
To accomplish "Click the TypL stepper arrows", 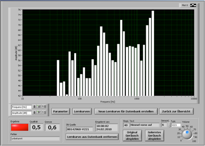I will pyautogui.click(x=169, y=125).
